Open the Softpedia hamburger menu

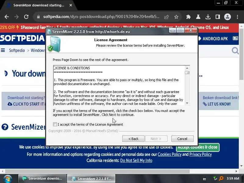3,50
